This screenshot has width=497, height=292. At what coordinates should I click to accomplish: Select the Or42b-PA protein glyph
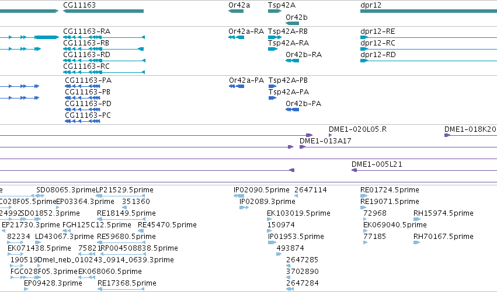[x=292, y=110]
